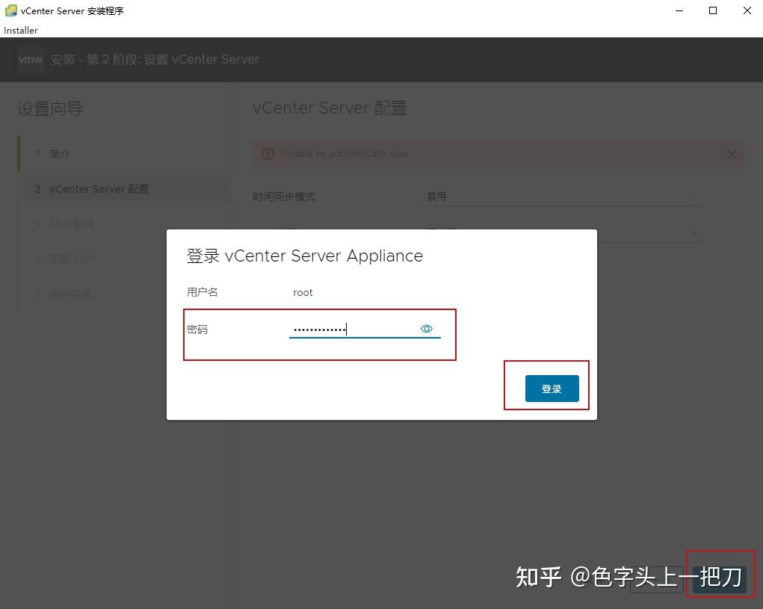The image size is (763, 609).
Task: Maximize the installer window
Action: click(x=713, y=10)
